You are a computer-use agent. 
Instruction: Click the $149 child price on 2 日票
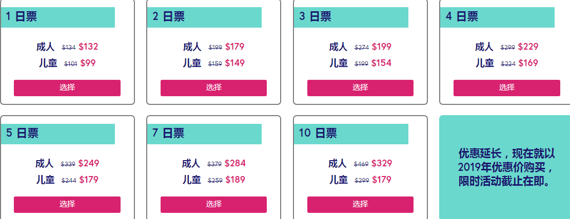tap(234, 63)
